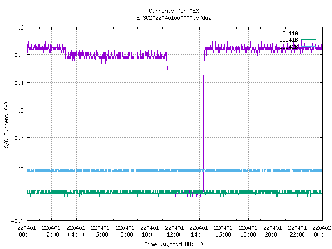The height and width of the screenshot is (249, 332).
Task: Click the 10:00 x-axis time label
Action: pyautogui.click(x=149, y=234)
